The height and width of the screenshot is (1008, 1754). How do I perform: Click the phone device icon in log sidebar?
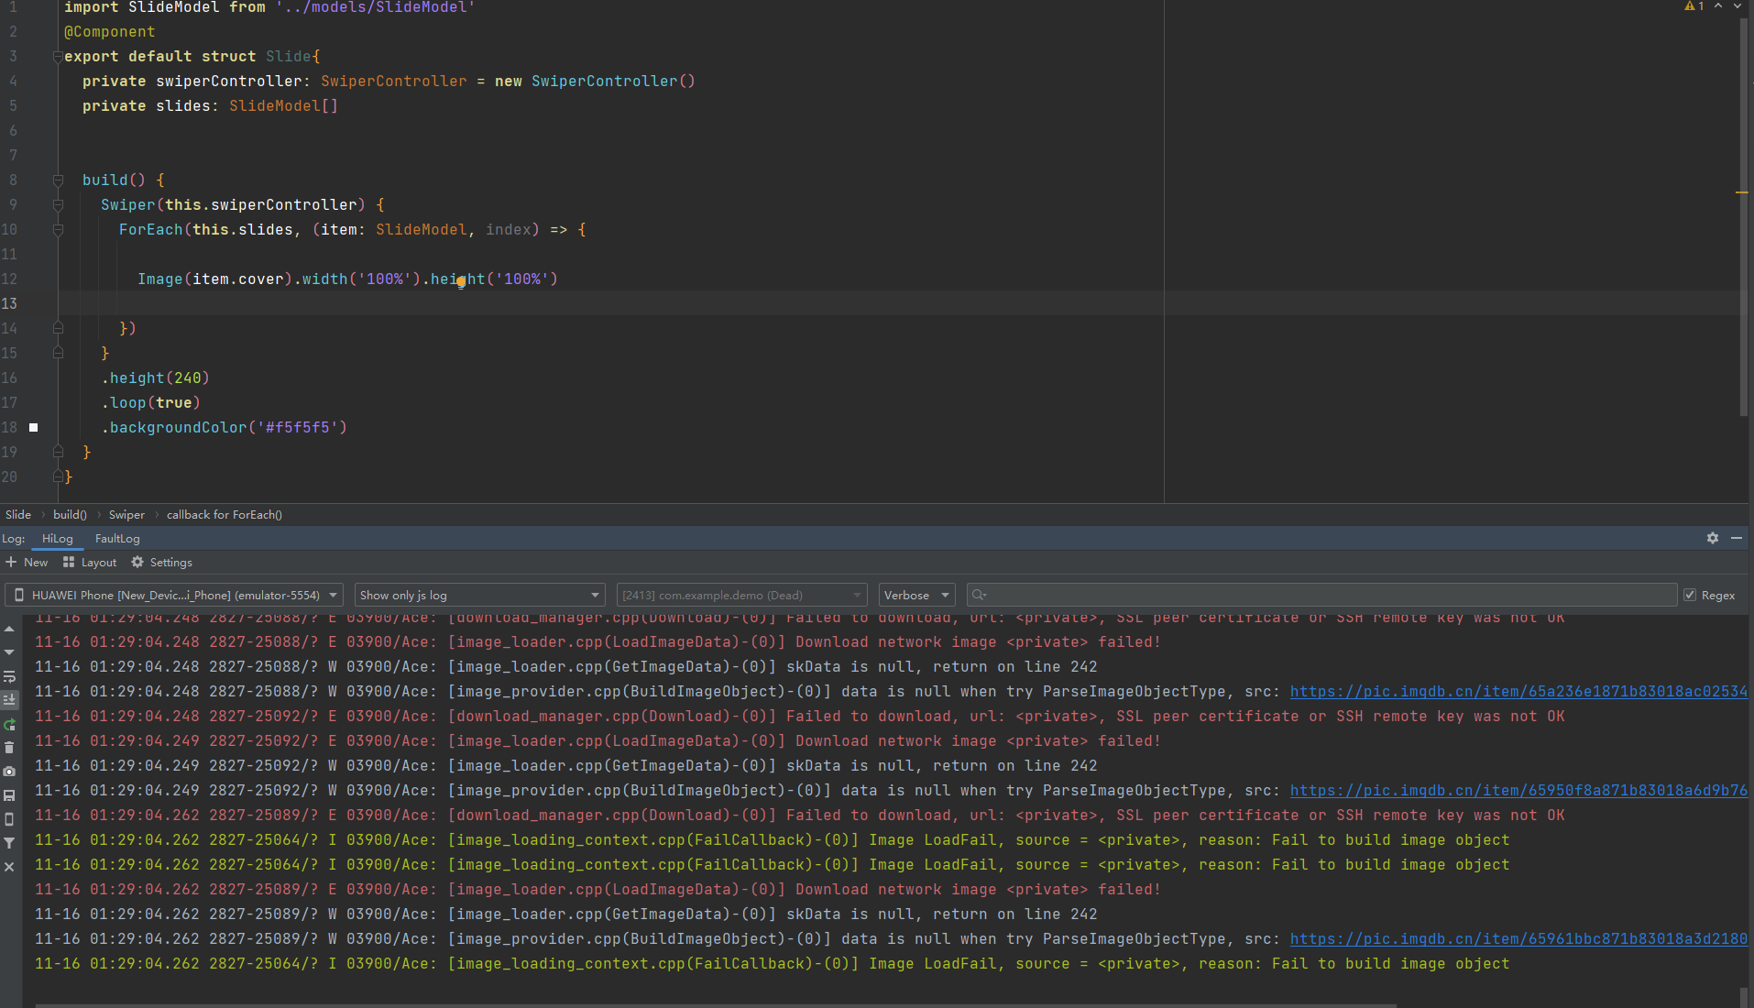[x=9, y=819]
